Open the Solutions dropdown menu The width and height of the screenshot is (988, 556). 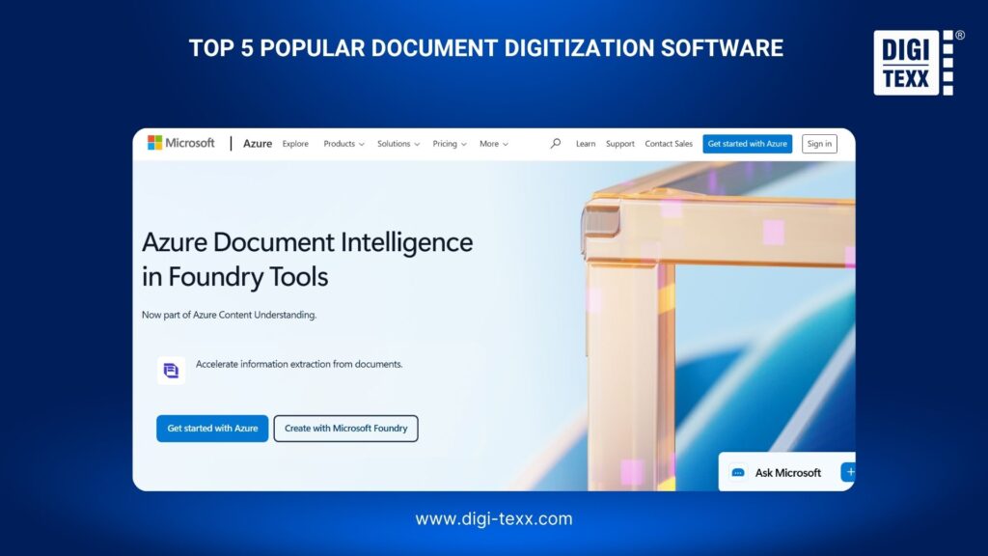tap(398, 144)
